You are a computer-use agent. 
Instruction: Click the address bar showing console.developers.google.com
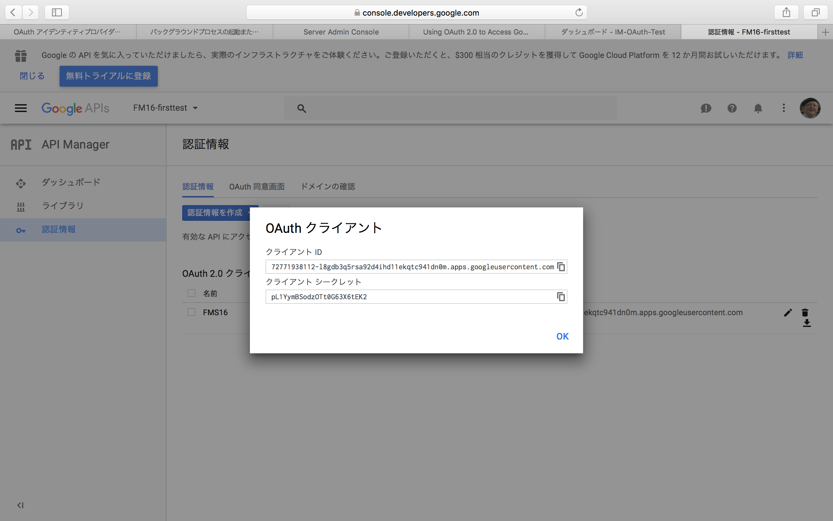click(x=416, y=12)
